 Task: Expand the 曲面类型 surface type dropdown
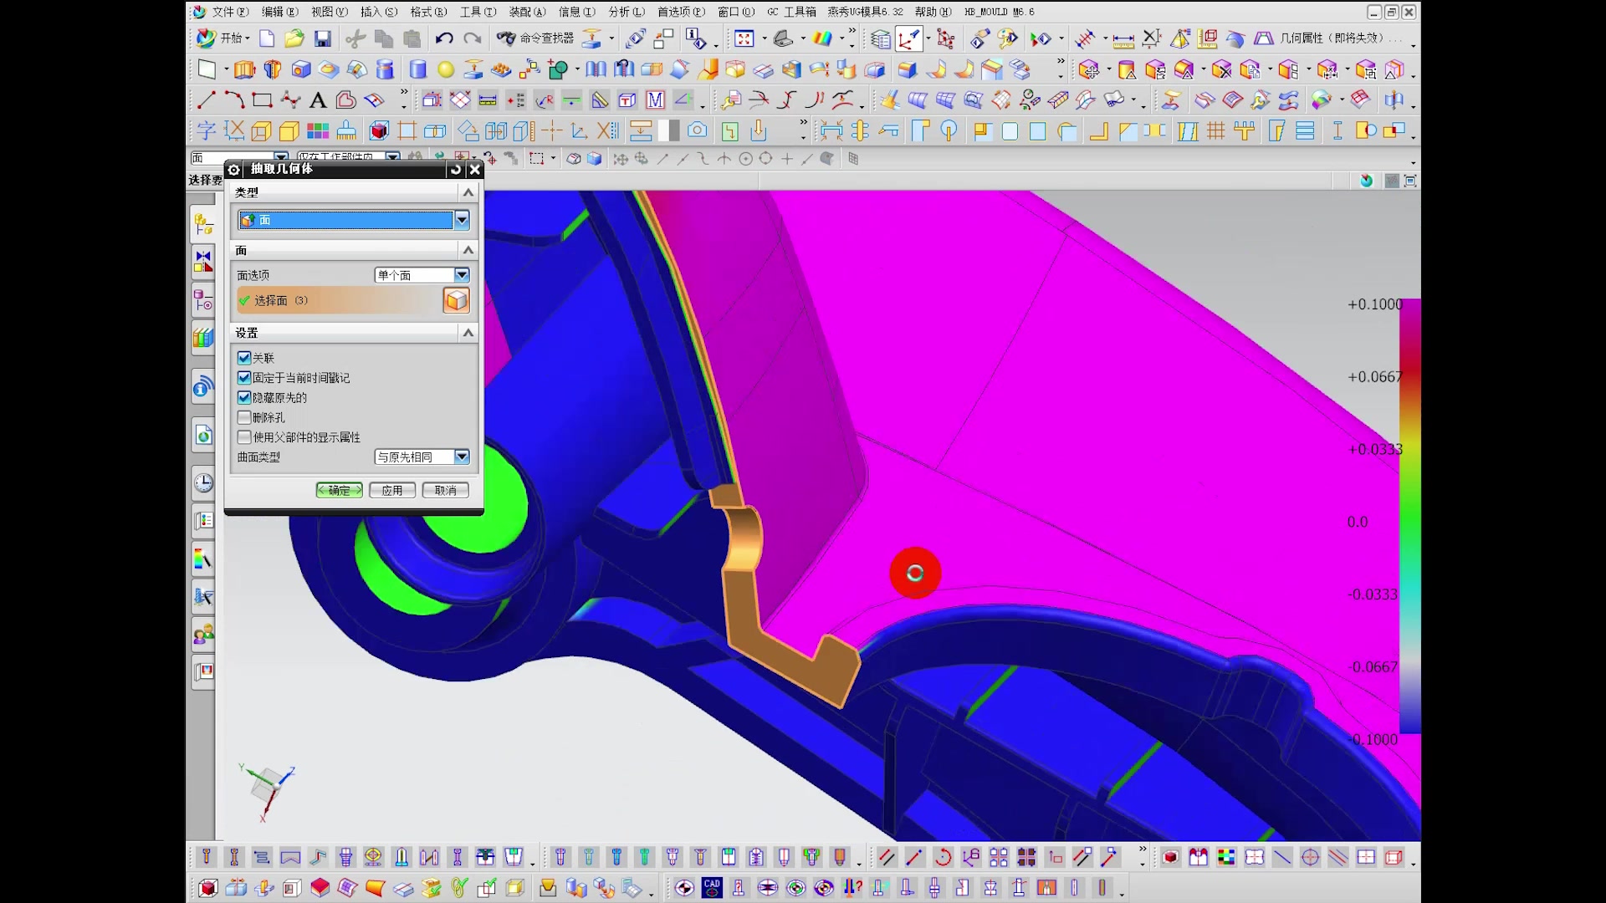point(462,457)
